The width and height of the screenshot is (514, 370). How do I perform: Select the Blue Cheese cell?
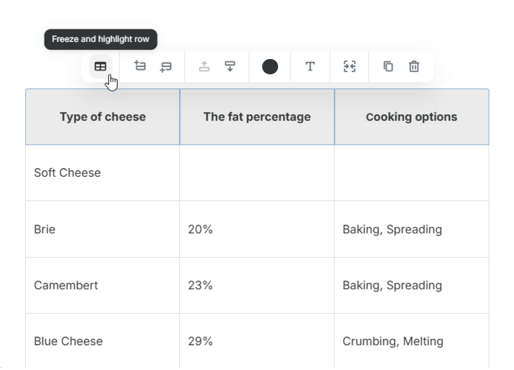coord(103,341)
